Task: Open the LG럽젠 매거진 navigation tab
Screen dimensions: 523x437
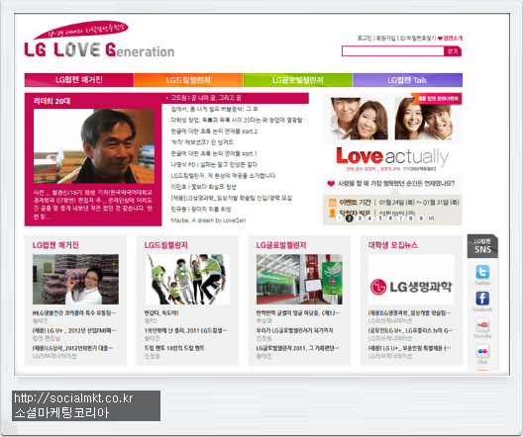Action: coord(79,80)
